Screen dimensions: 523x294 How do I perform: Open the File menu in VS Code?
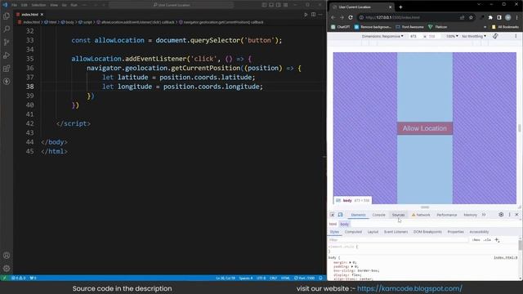point(14,5)
